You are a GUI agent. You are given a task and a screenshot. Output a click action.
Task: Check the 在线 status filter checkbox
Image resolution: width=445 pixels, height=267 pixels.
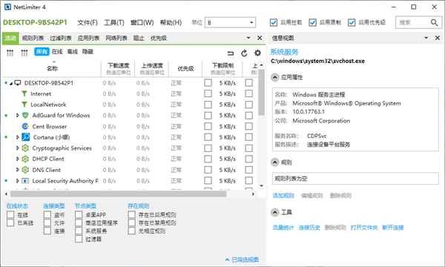10,214
